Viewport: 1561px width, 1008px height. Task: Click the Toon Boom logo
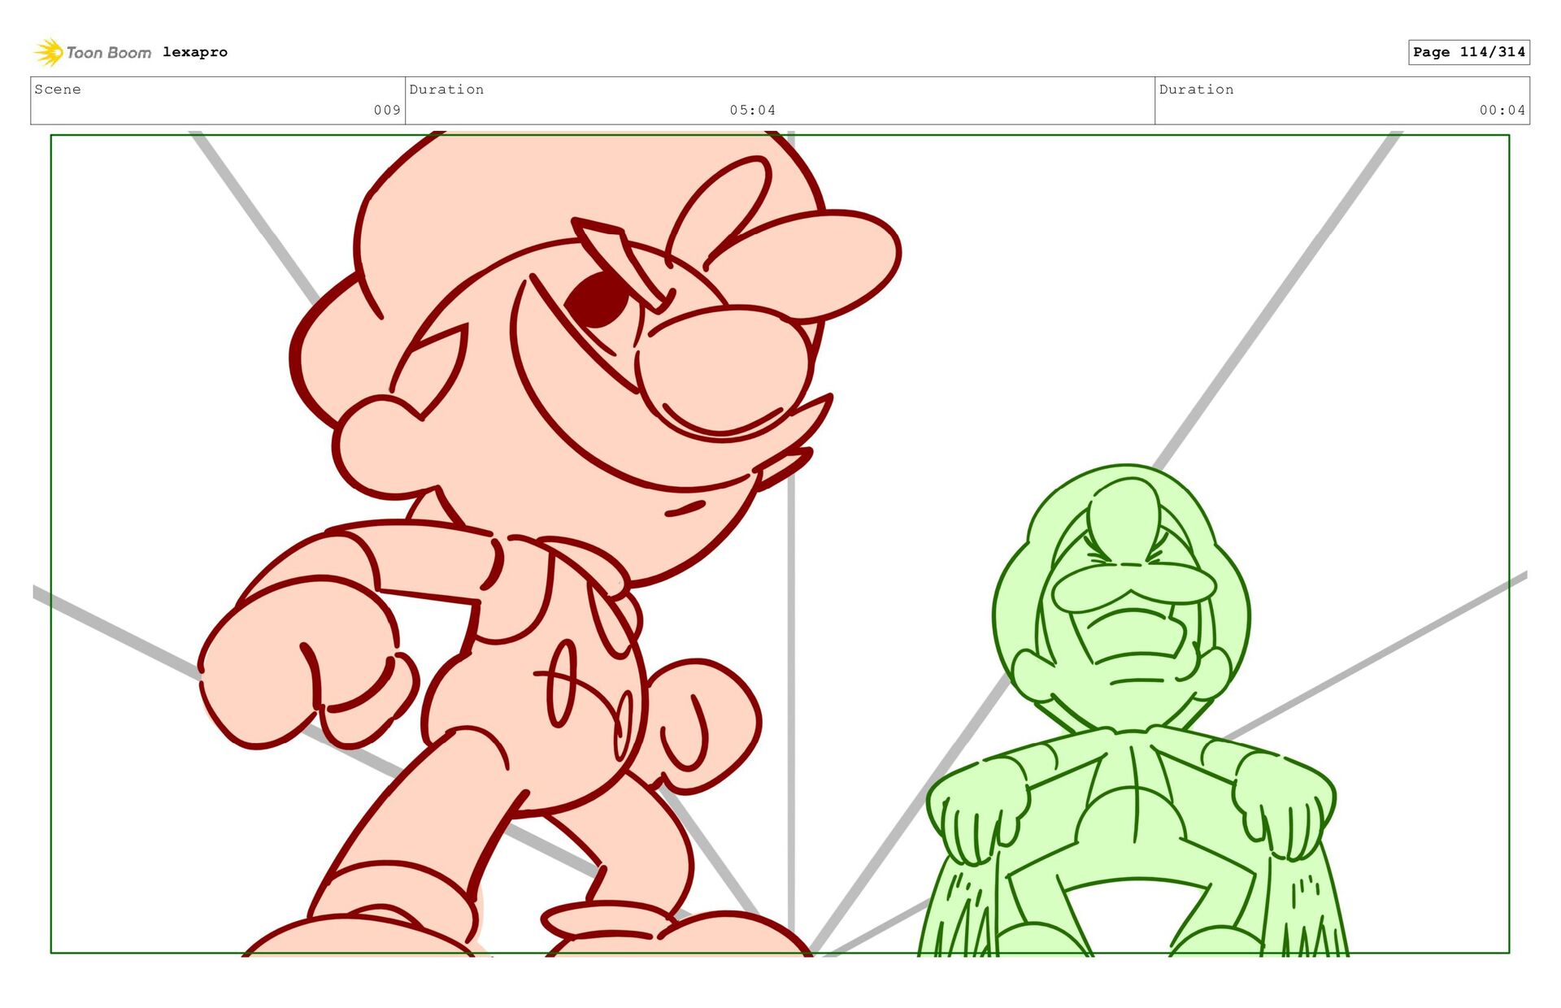click(93, 52)
